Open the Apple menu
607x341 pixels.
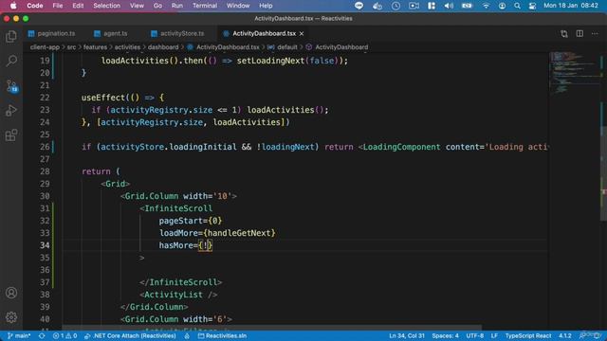[x=13, y=6]
